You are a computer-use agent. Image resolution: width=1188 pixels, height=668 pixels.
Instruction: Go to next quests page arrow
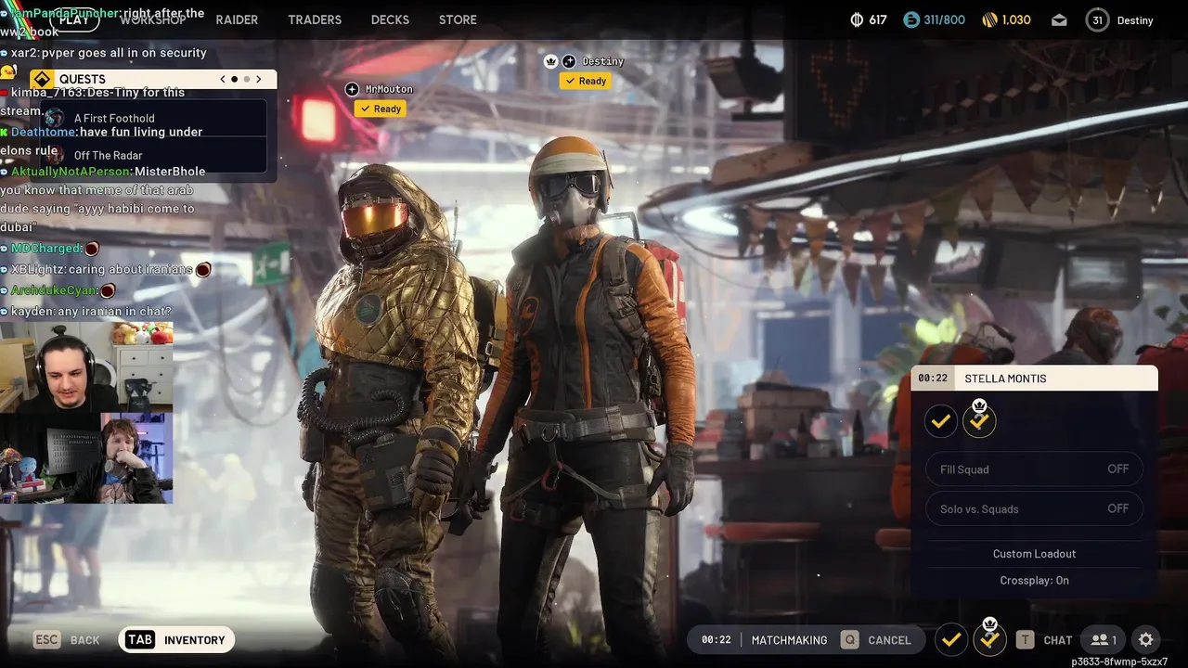[x=258, y=79]
